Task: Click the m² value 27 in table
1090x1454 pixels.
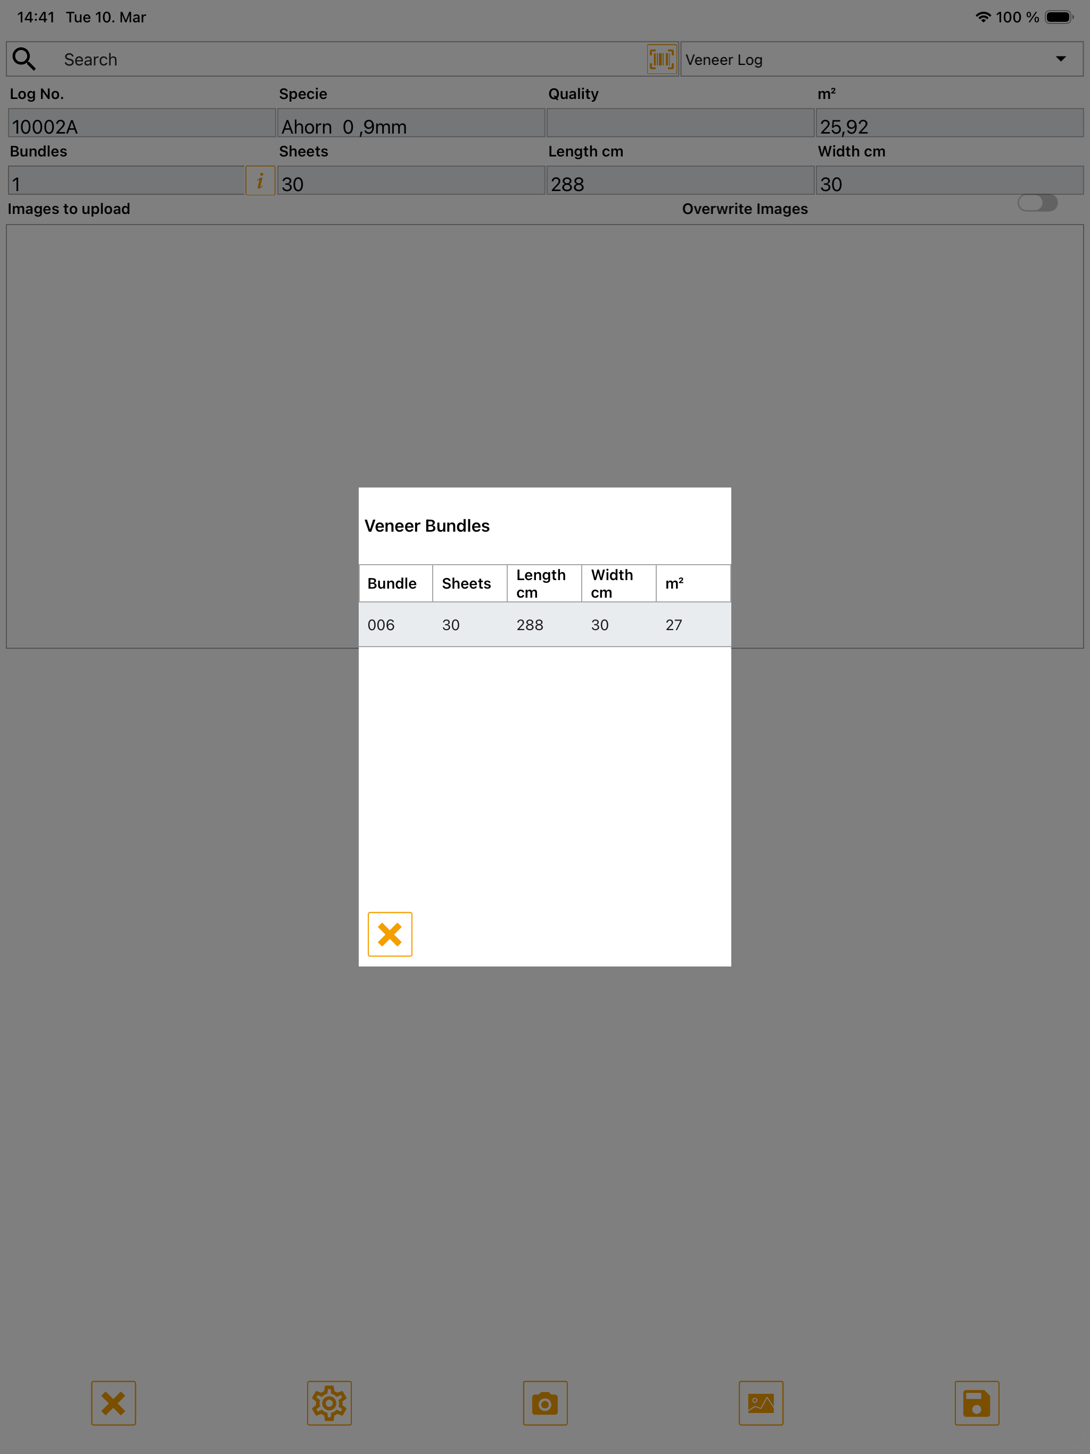Action: tap(674, 624)
